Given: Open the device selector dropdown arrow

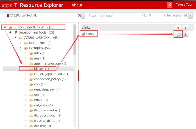Looking at the screenshot, I should [x=83, y=15].
